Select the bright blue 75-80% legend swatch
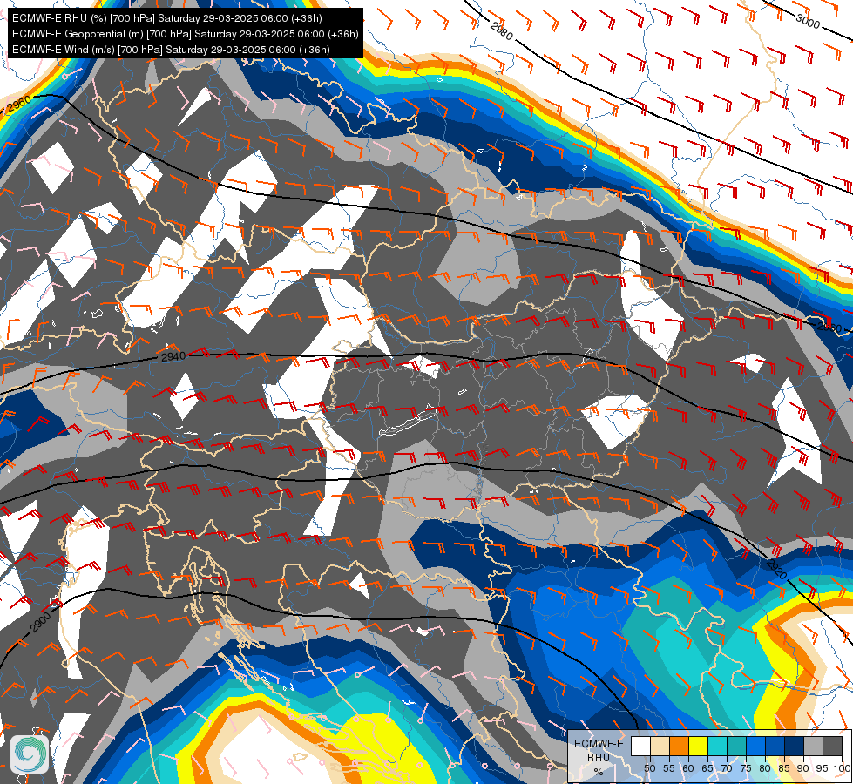Image resolution: width=853 pixels, height=784 pixels. click(755, 746)
